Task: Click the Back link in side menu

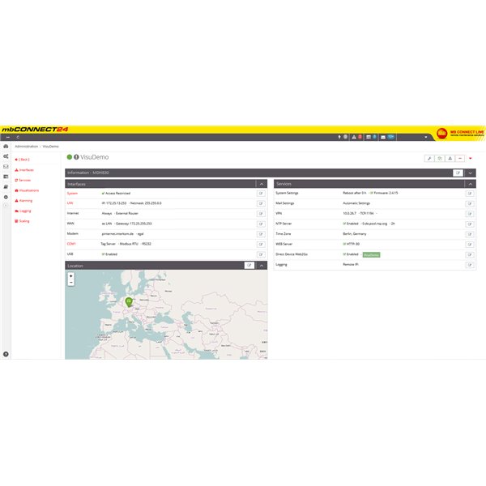Action: point(23,160)
